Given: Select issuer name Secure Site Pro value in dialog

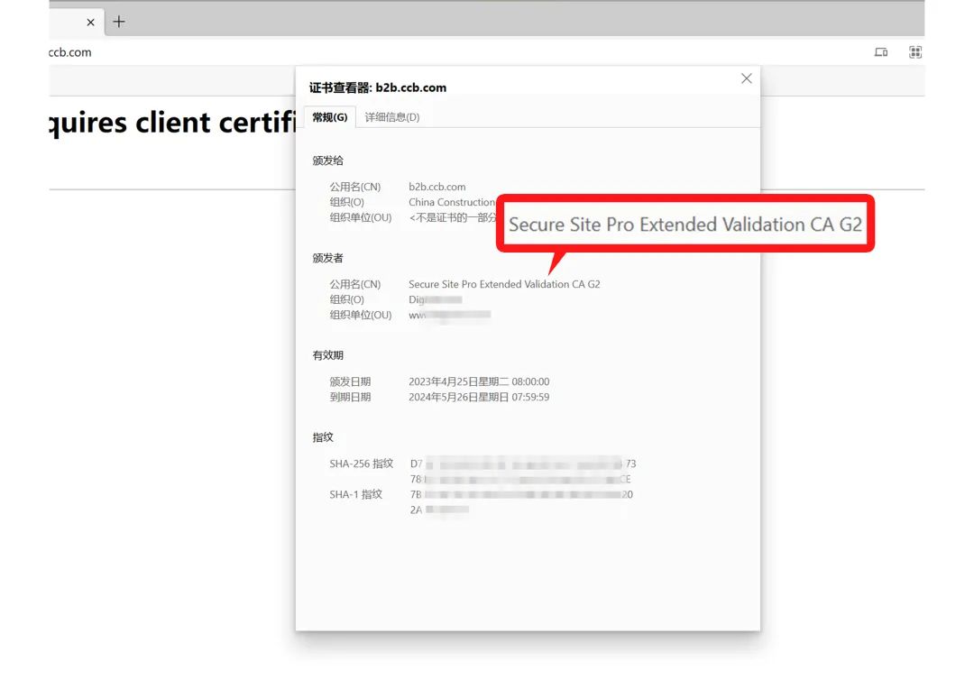Looking at the screenshot, I should tap(504, 284).
